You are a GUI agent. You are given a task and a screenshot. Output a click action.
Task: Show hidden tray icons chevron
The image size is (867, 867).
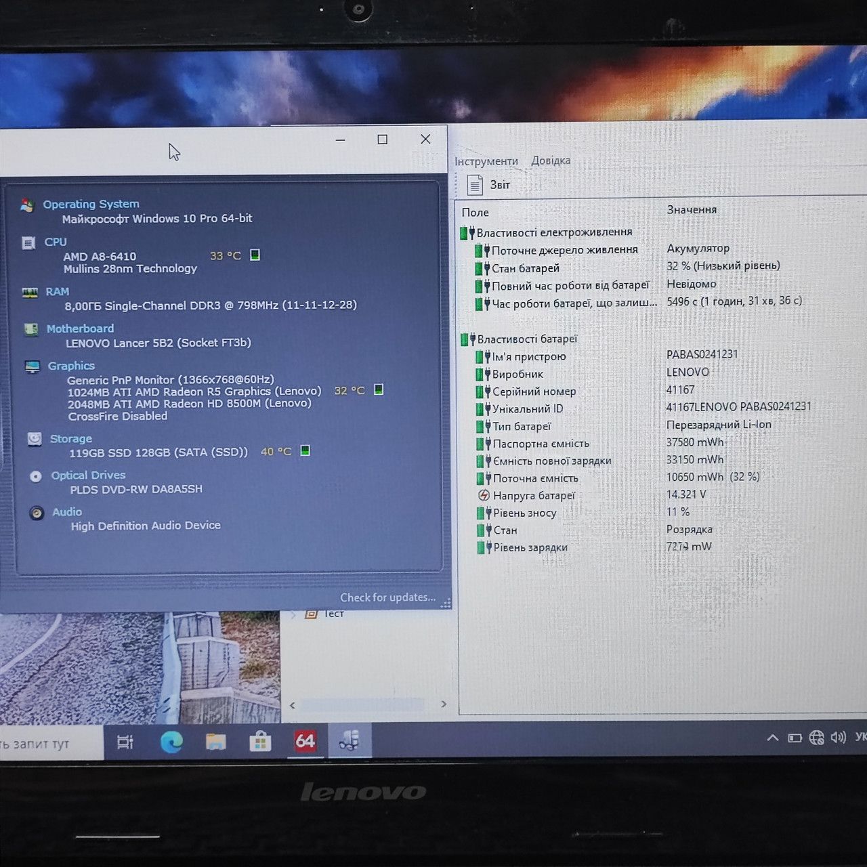(x=772, y=738)
